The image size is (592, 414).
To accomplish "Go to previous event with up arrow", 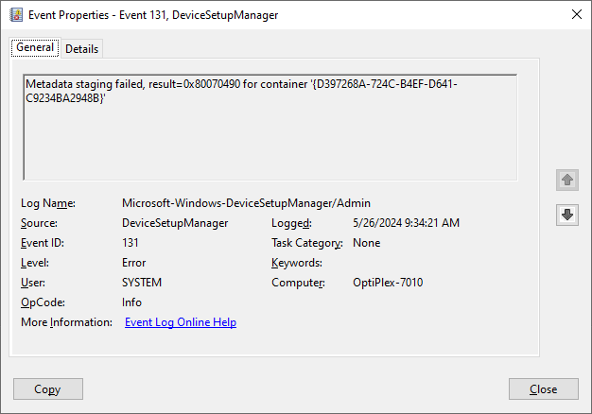I will (x=566, y=180).
